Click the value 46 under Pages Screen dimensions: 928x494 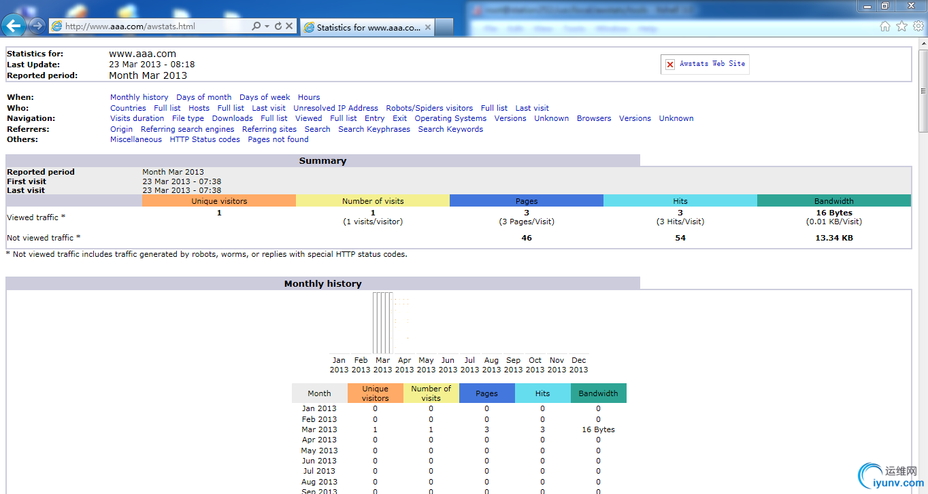point(527,238)
